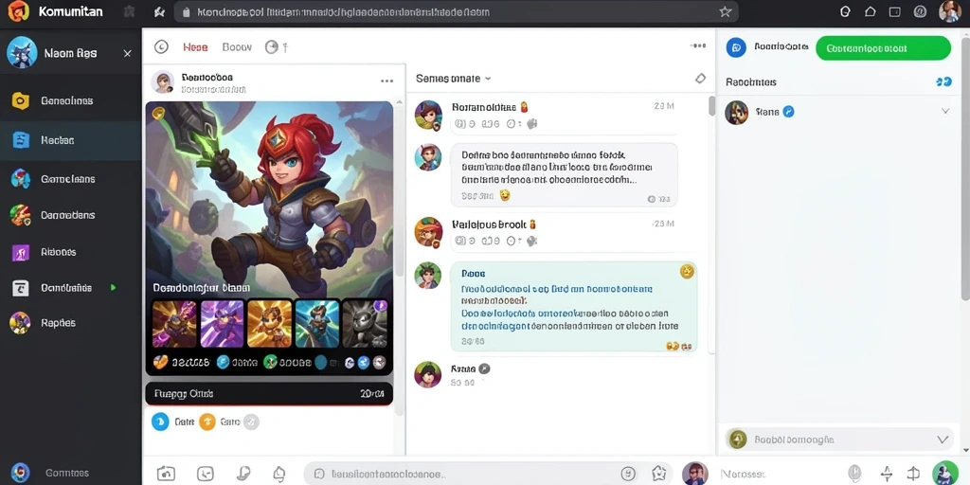Screen dimensions: 970x485
Task: Click the yellow Genaolines sidebar icon
Action: [21, 100]
